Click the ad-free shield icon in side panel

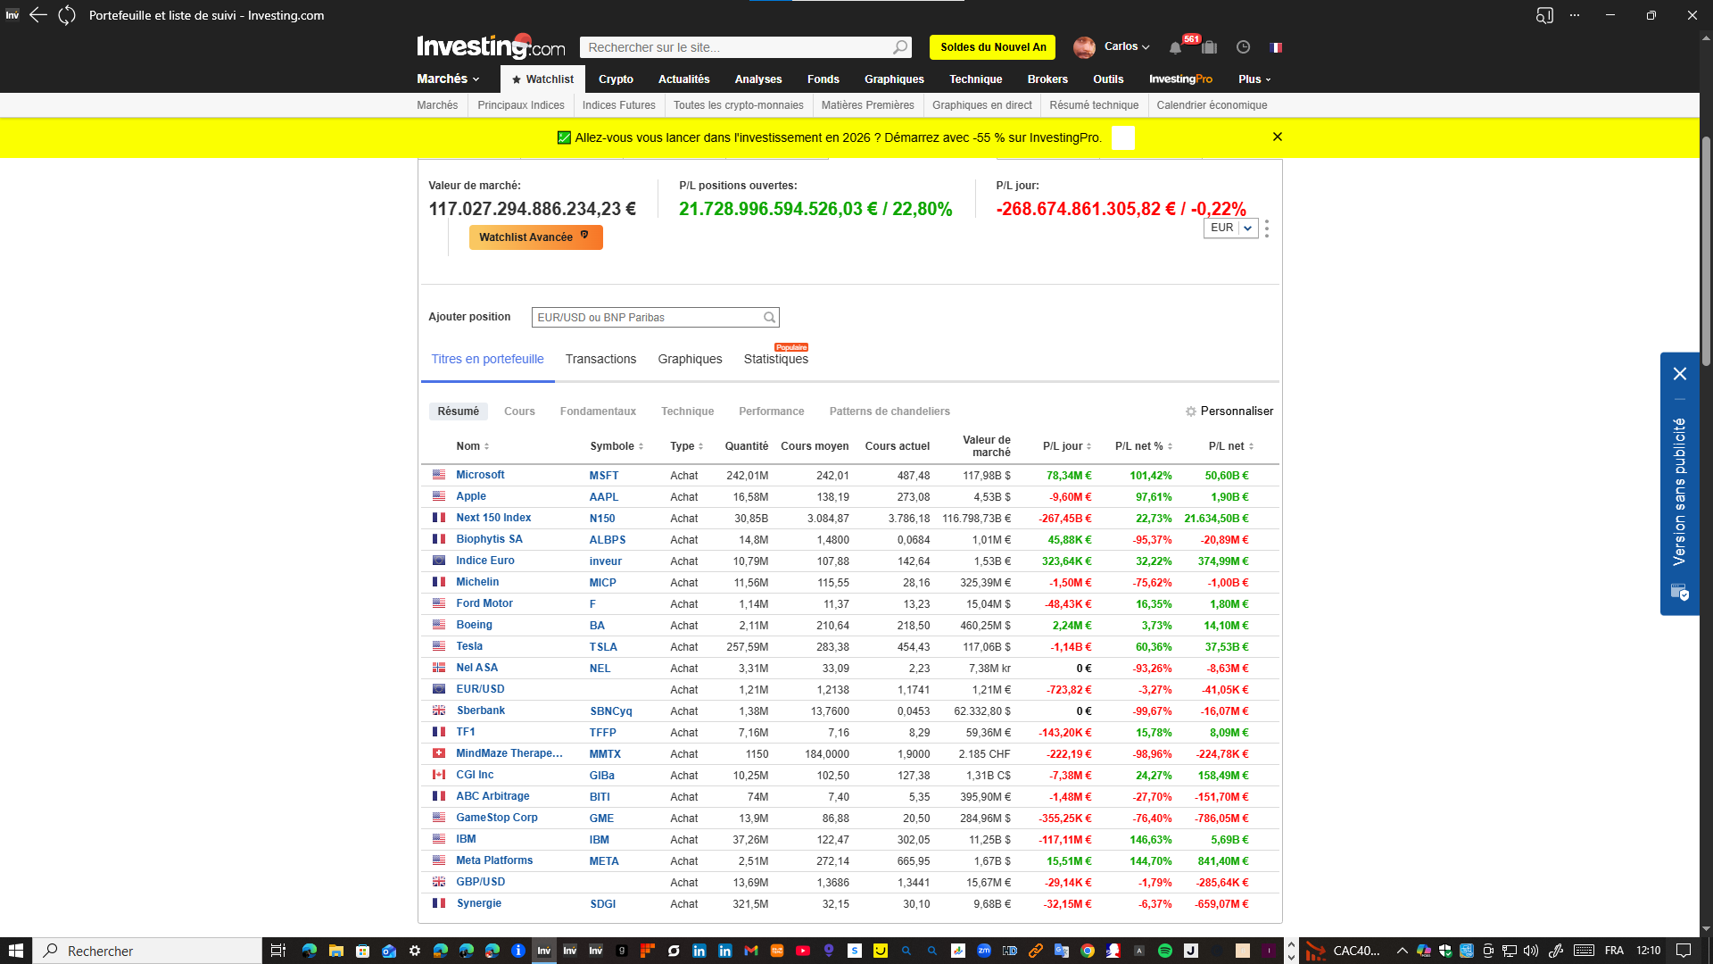click(1680, 592)
